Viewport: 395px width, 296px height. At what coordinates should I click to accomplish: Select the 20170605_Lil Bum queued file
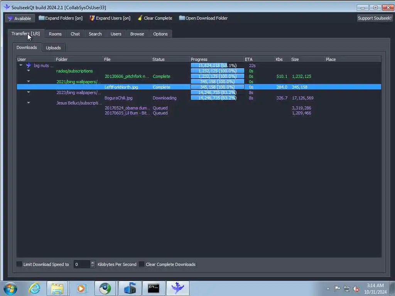click(199, 113)
